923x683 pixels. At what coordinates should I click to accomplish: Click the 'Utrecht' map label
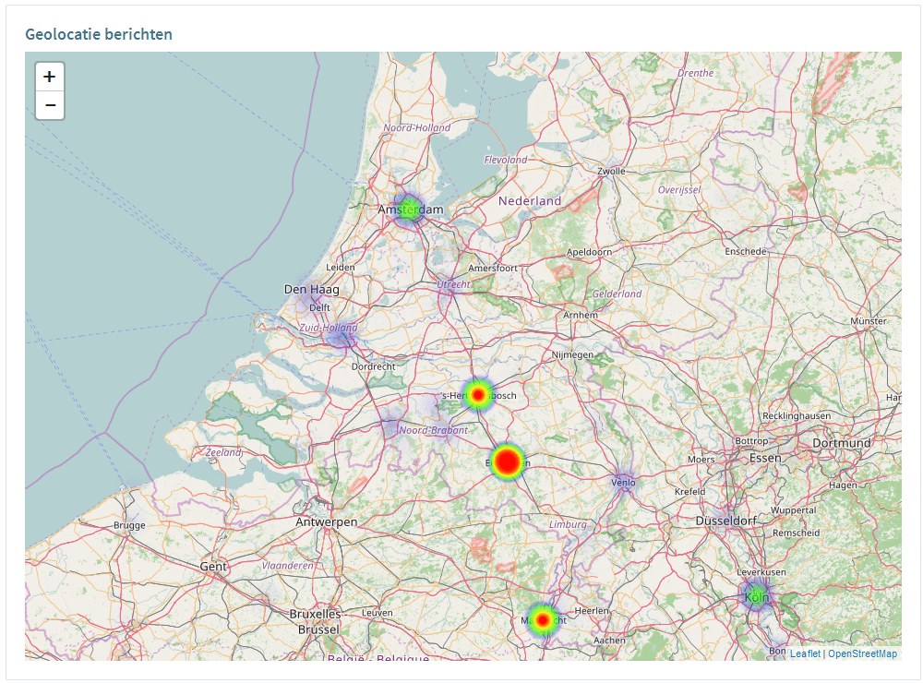[x=453, y=284]
